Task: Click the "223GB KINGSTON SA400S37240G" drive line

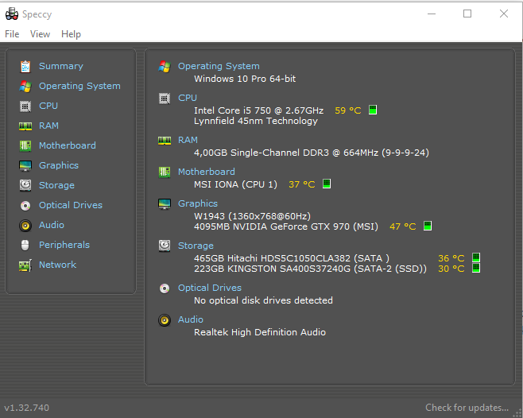Action: pos(310,269)
